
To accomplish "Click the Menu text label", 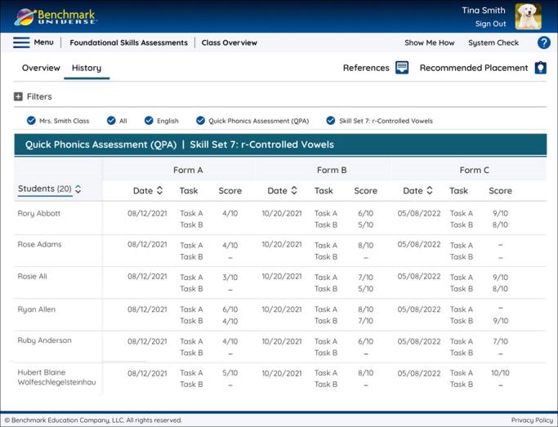I will [44, 42].
